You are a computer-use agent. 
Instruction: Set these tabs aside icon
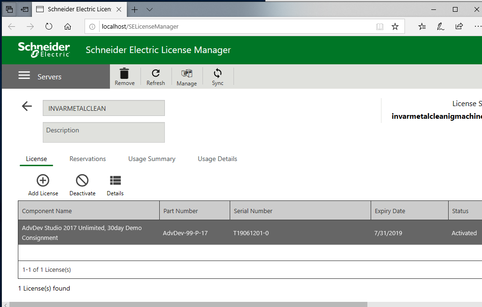point(24,9)
